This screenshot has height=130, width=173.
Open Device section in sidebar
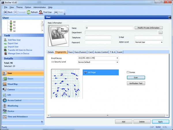pyautogui.click(x=11, y=111)
